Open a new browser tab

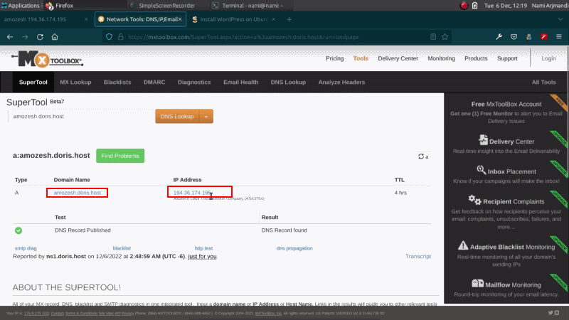click(289, 20)
